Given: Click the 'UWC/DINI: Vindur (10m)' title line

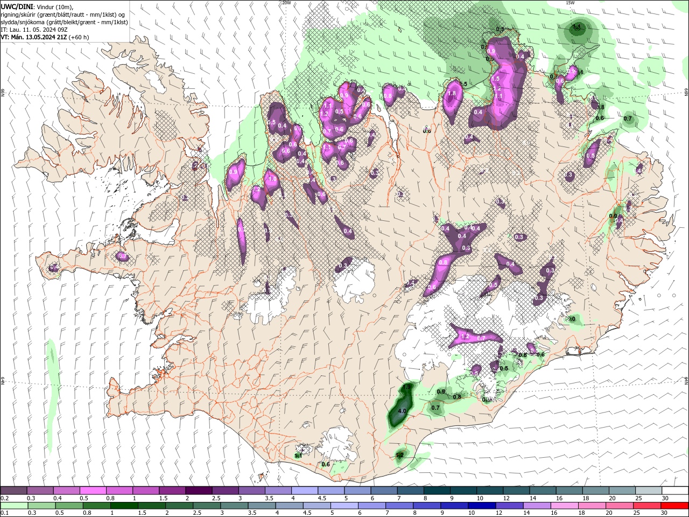Looking at the screenshot, I should (x=37, y=6).
